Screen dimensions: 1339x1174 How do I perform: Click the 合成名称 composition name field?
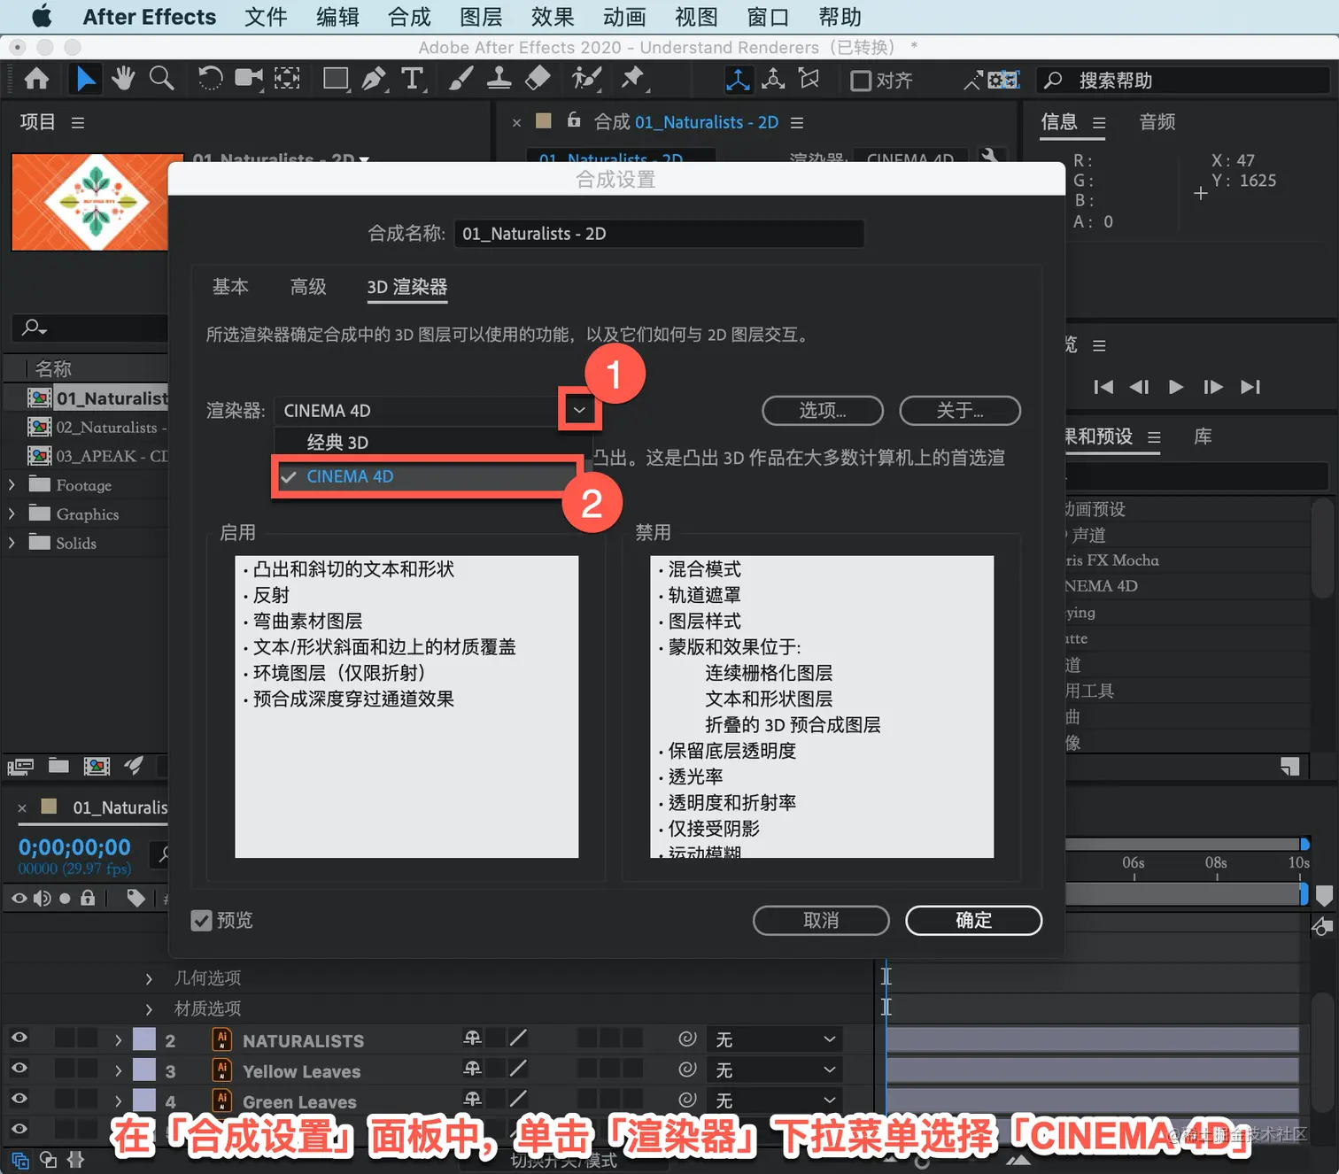659,234
